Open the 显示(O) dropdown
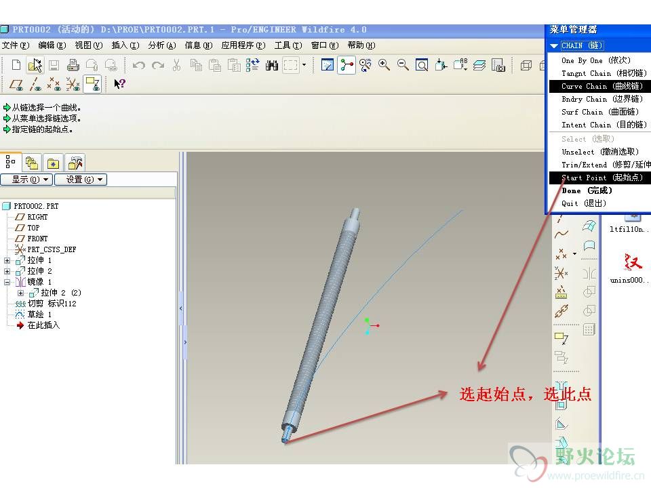The height and width of the screenshot is (488, 651). coord(26,180)
